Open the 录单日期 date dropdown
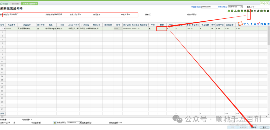Screen dimensions: 270x130 point(241,7)
